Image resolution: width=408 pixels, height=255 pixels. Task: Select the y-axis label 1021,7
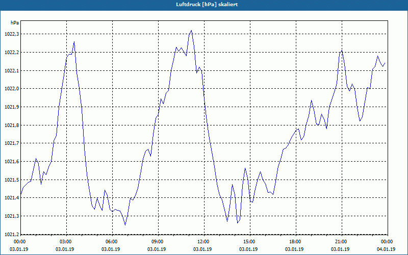pos(12,143)
